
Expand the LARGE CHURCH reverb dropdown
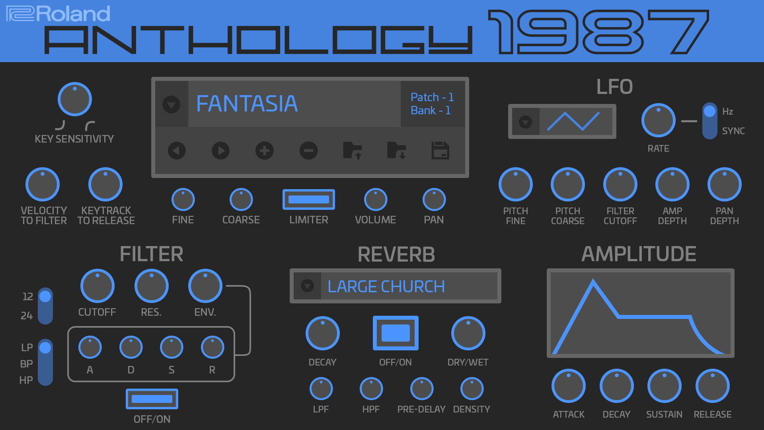(307, 286)
